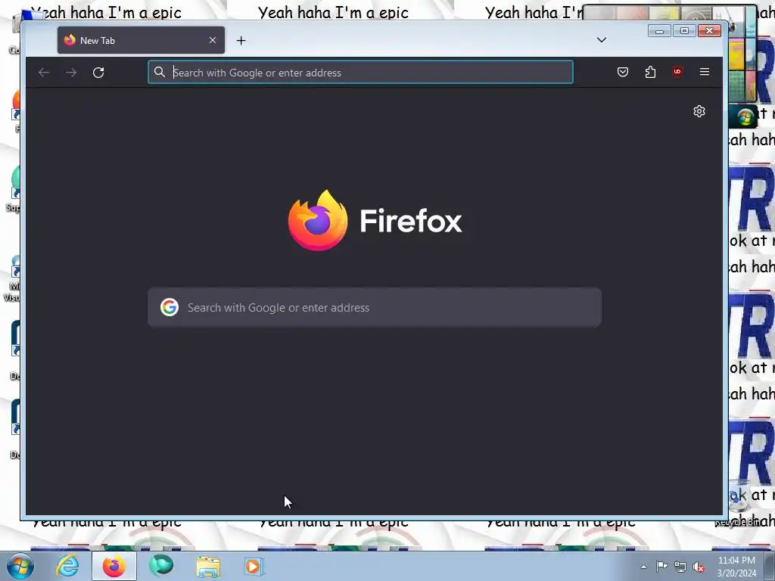This screenshot has width=775, height=581.
Task: Open Action Center flag icon
Action: [661, 567]
